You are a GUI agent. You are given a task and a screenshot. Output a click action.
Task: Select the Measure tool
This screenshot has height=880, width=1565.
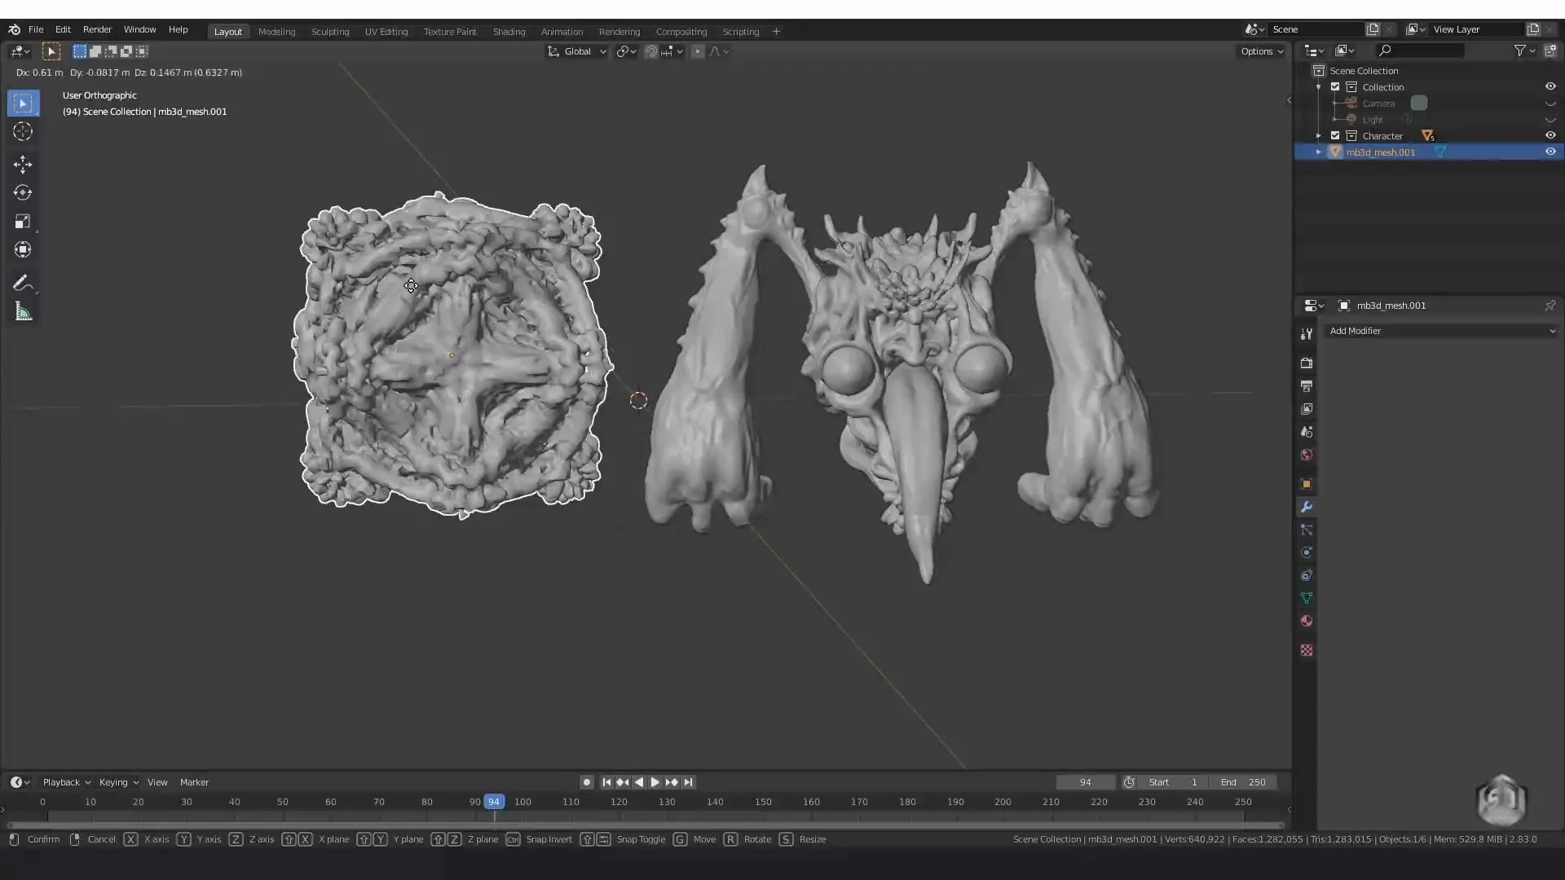pos(23,311)
